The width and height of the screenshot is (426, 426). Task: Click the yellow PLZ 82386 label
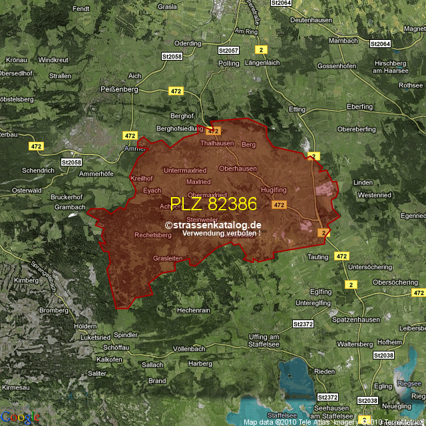(x=213, y=204)
